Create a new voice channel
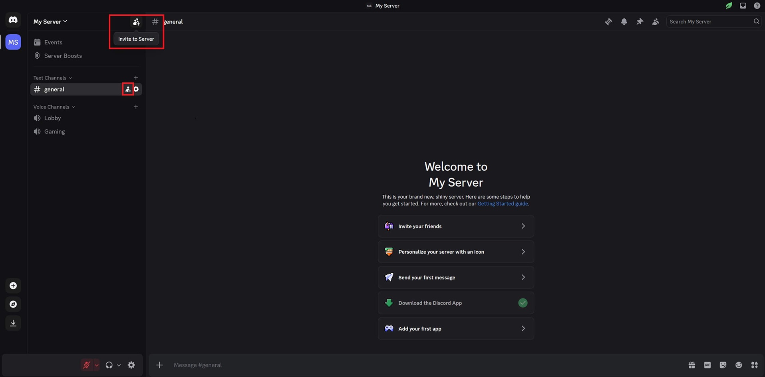The width and height of the screenshot is (765, 377). 136,107
